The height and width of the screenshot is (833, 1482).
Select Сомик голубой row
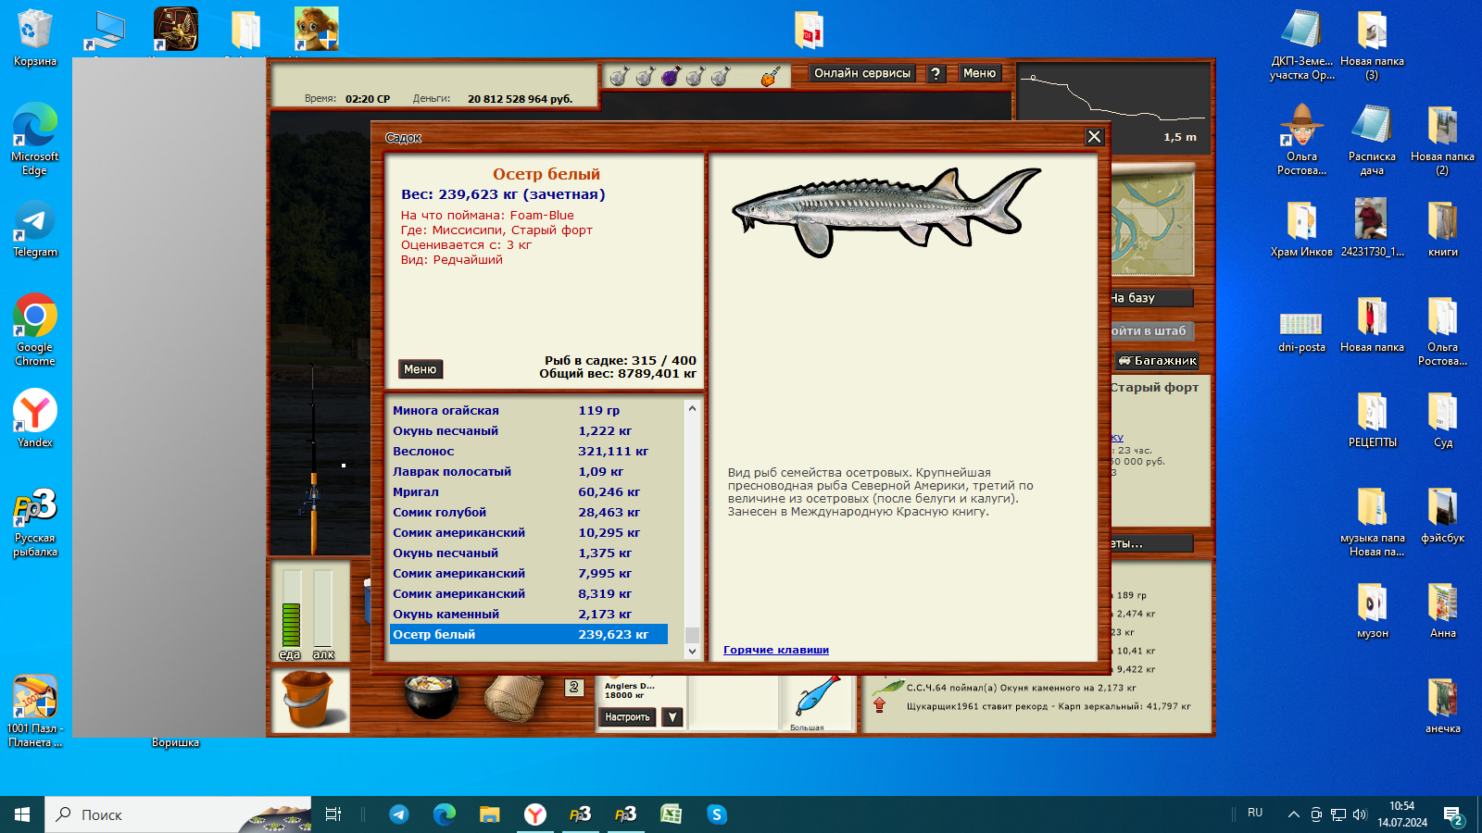(x=529, y=512)
